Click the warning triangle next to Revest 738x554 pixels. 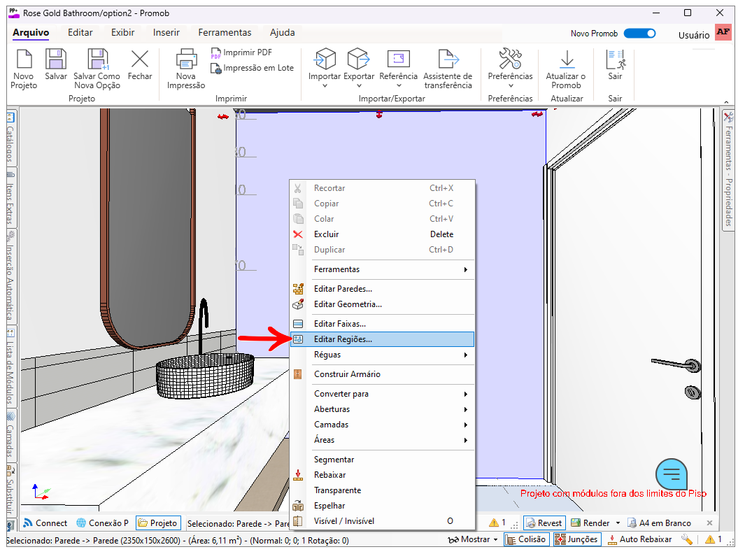[x=494, y=523]
